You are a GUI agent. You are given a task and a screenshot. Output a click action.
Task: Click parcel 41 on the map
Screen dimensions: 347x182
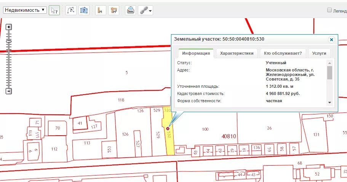[80, 123]
